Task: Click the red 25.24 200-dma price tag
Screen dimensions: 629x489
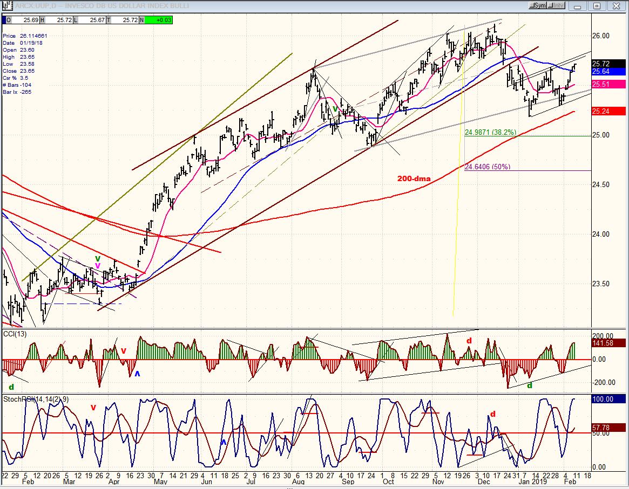Action: [608, 111]
